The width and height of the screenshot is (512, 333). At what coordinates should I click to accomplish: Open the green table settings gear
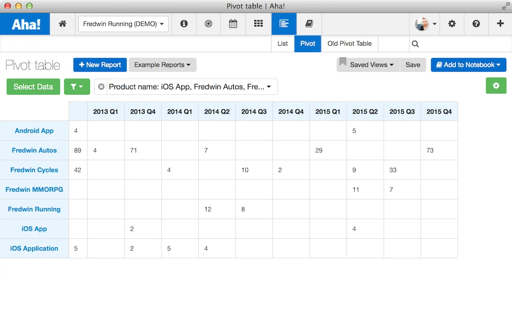496,86
